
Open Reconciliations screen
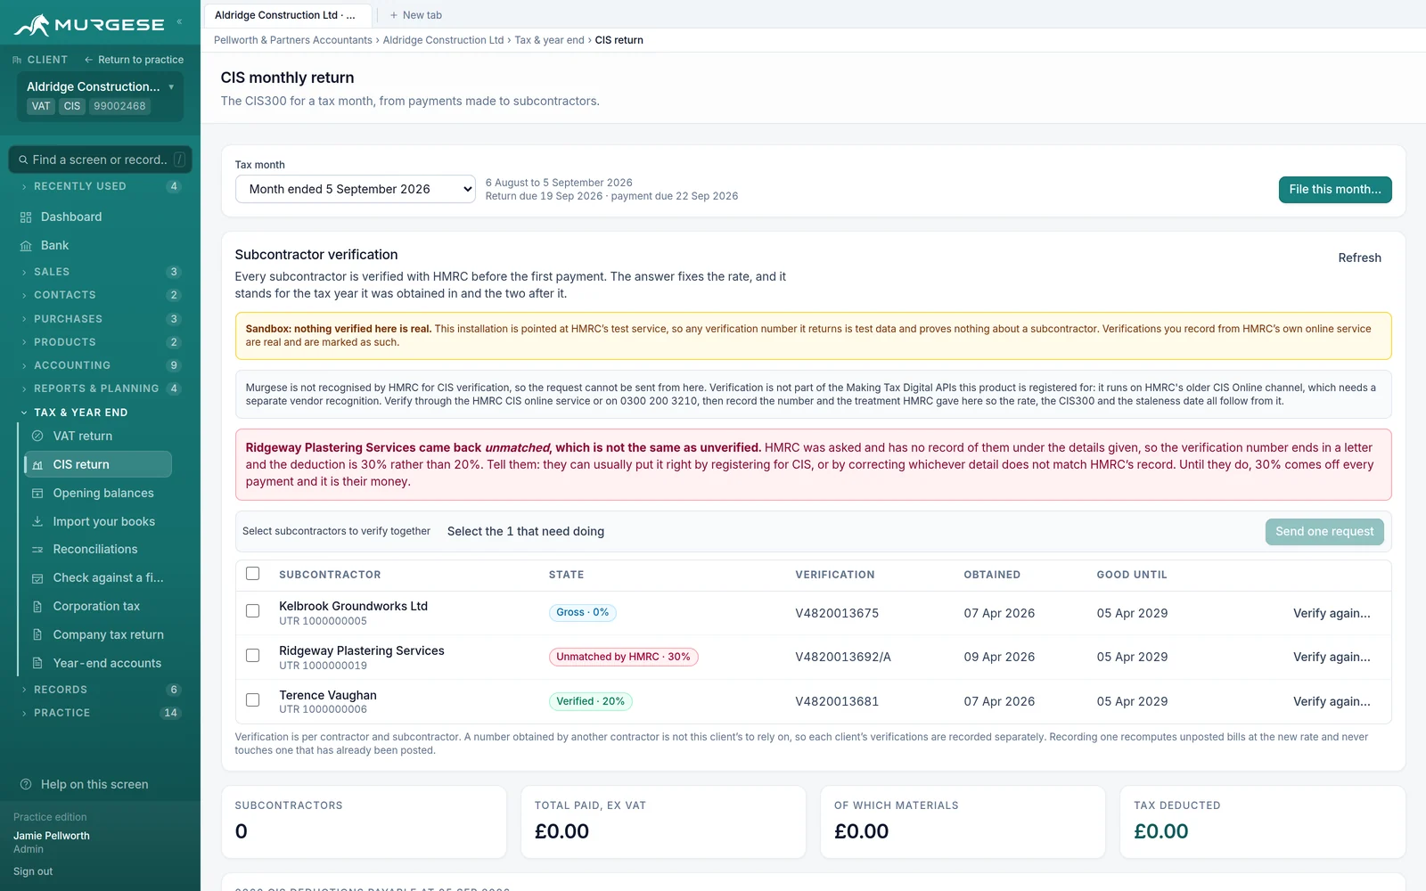pyautogui.click(x=98, y=549)
